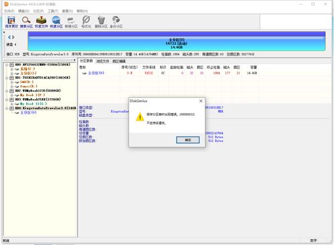Collapse the HD1 TOSHIBA disk node
The image size is (334, 245).
(7, 78)
